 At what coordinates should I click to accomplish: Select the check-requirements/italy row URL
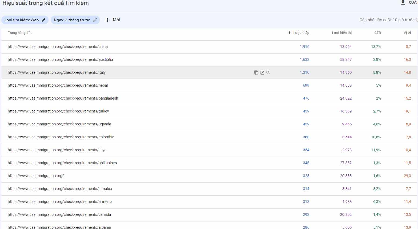(57, 72)
